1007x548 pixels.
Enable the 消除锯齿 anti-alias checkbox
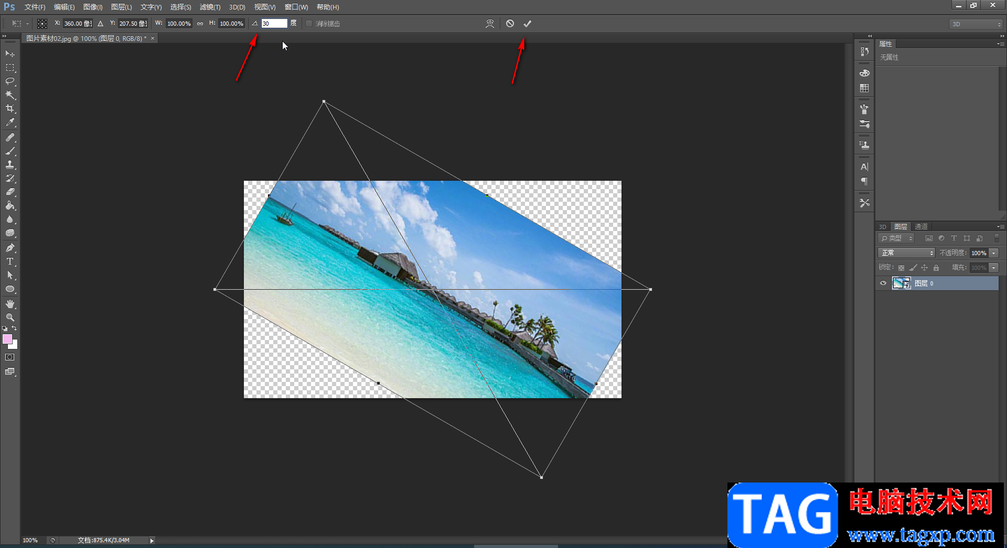309,24
